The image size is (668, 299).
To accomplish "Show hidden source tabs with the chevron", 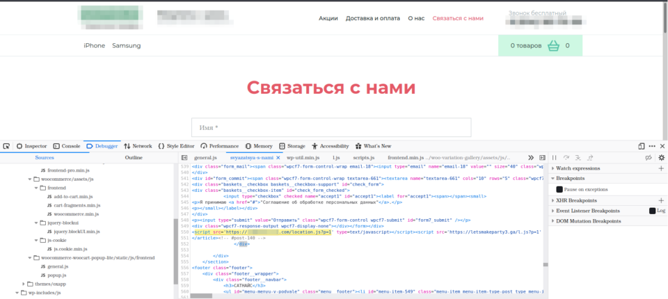I will point(532,158).
